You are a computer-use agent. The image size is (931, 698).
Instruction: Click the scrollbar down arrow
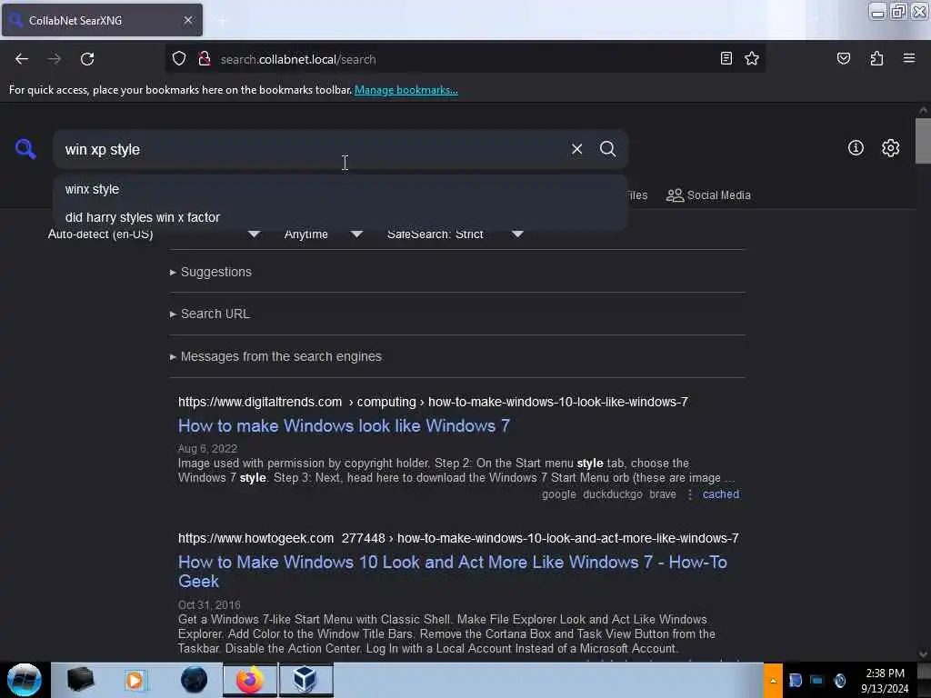(x=923, y=654)
